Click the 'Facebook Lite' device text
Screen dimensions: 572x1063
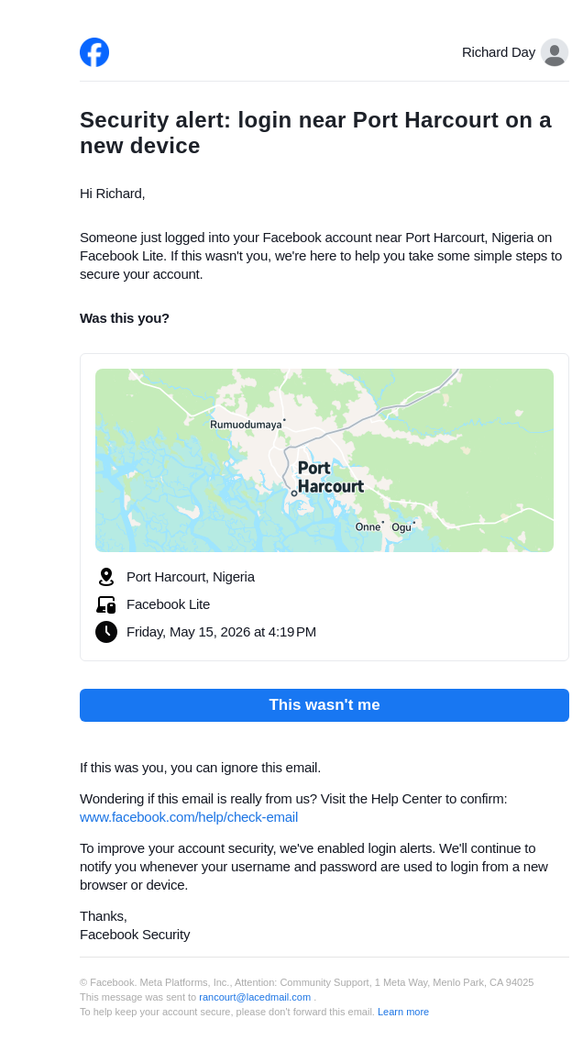click(x=168, y=604)
